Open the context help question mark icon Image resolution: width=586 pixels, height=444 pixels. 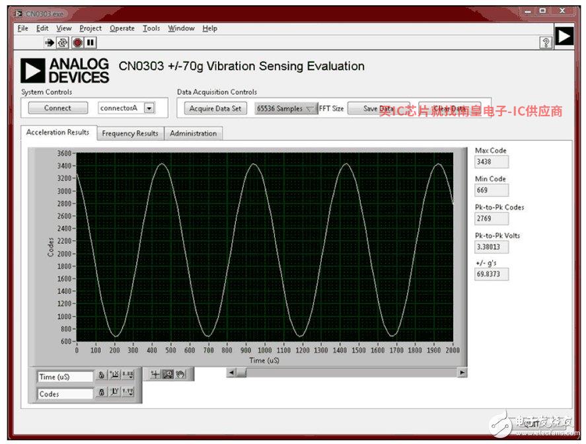[546, 42]
